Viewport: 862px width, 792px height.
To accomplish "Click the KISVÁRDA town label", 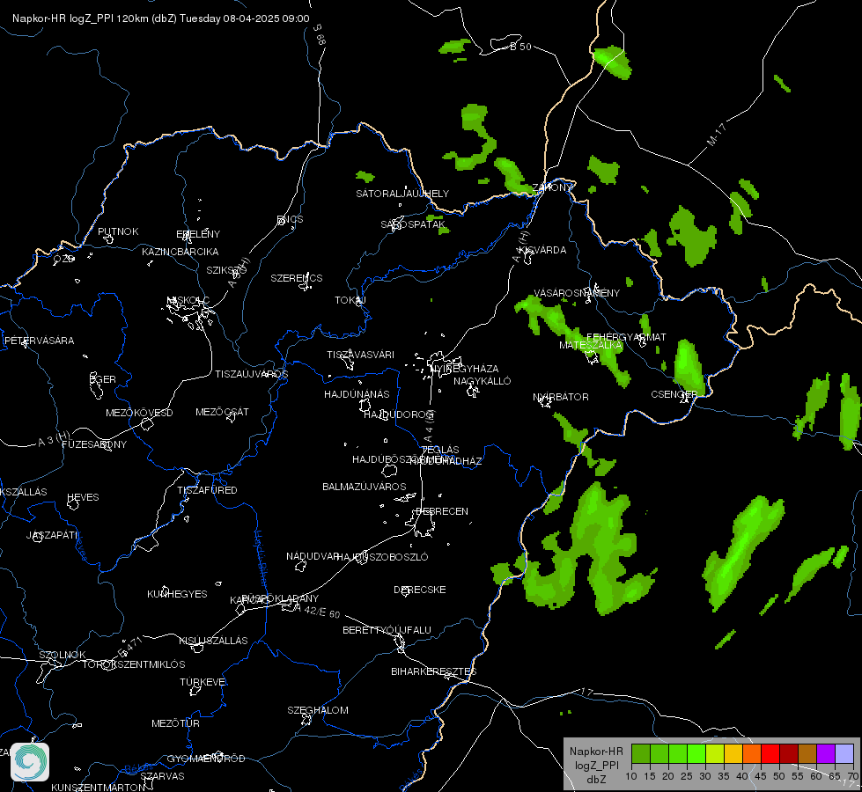I will 542,250.
